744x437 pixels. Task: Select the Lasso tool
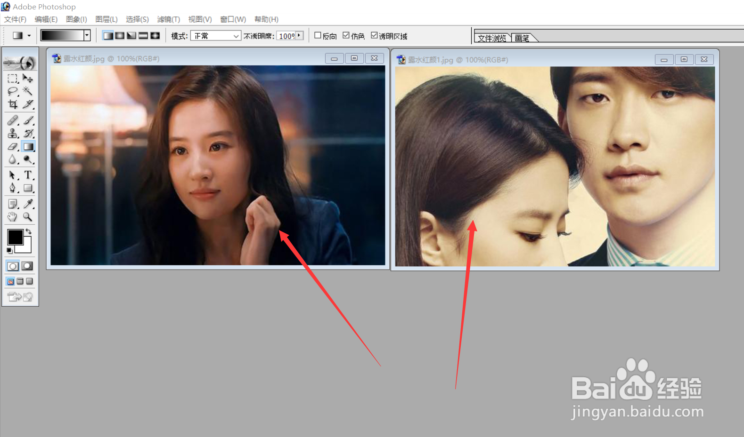[13, 91]
